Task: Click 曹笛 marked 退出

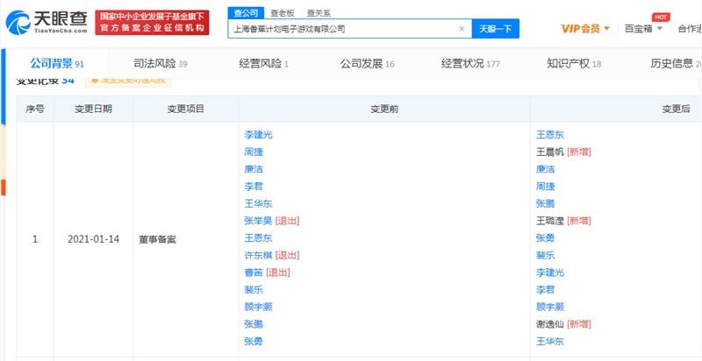Action: tap(254, 273)
